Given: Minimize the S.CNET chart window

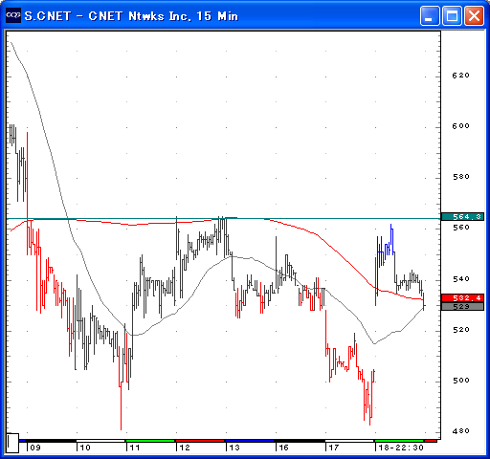Looking at the screenshot, I should click(430, 16).
